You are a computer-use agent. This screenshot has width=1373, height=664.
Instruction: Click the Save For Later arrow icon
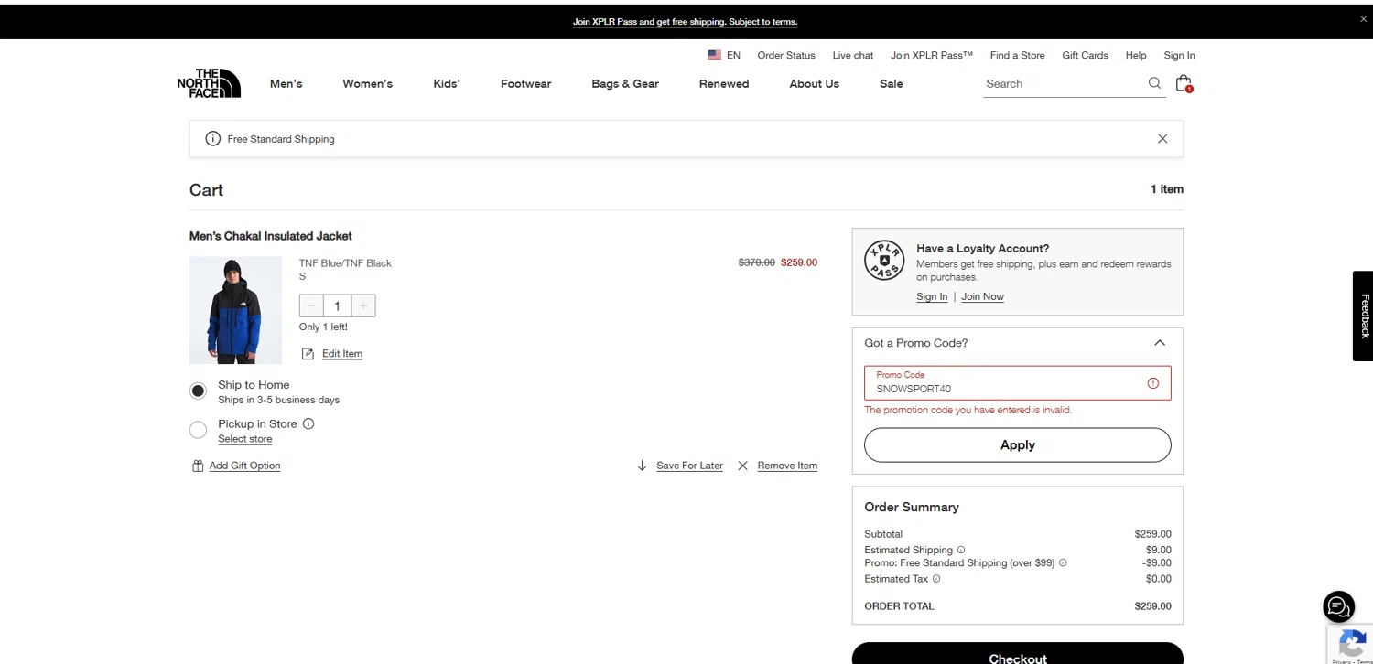[642, 466]
